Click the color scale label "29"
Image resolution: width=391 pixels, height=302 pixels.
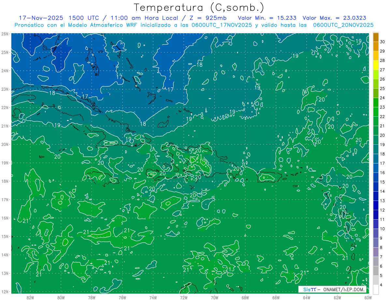coord(383,51)
